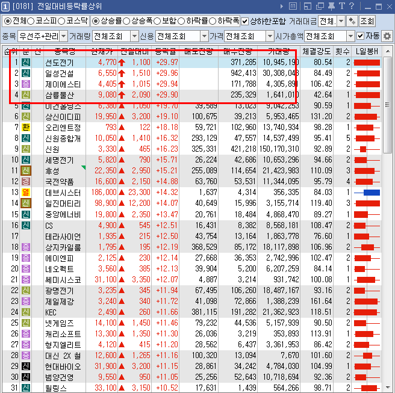Click the up-arrow limit icon for 일성건설
The image size is (395, 393).
(122, 73)
